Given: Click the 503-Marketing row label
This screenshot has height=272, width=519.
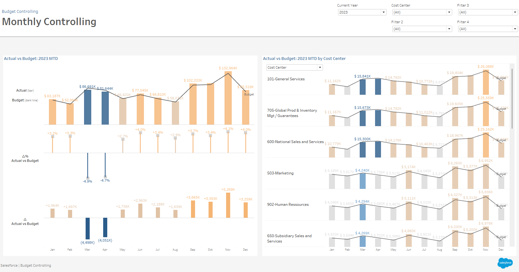Looking at the screenshot, I should (x=280, y=173).
